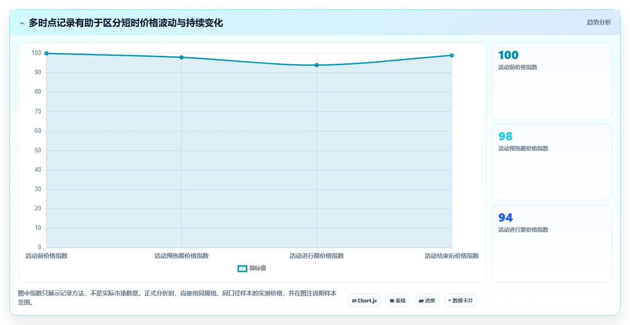The height and width of the screenshot is (325, 630).
Task: Click the footnote text about 图中指数只展示记录方法
Action: click(x=177, y=298)
